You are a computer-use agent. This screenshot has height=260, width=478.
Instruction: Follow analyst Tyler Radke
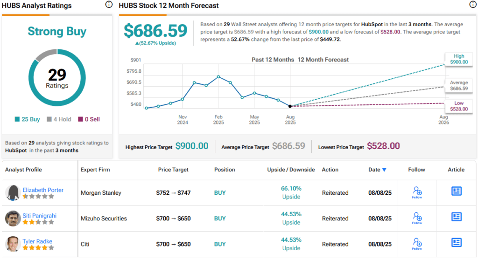(x=417, y=244)
